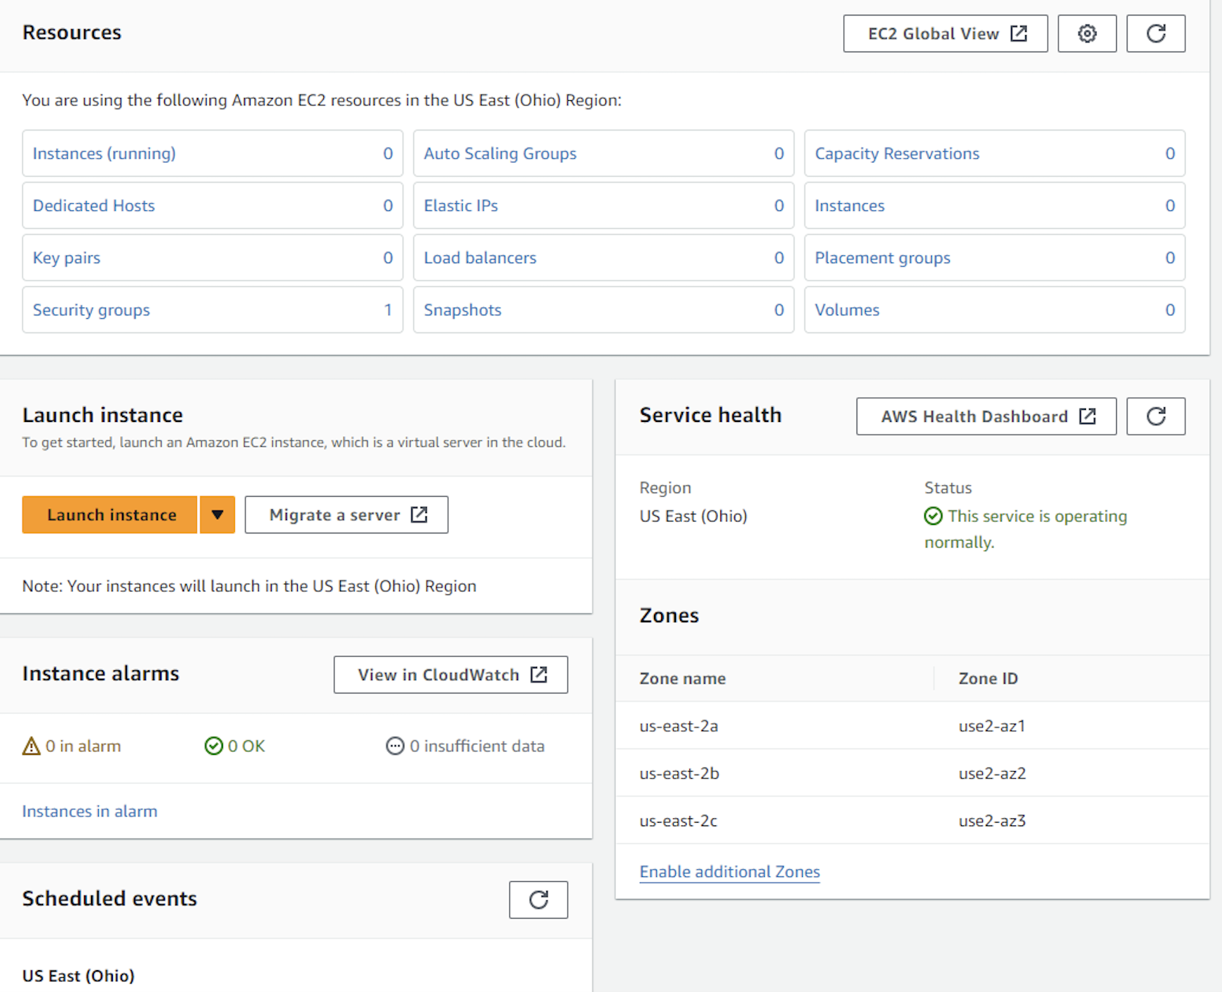Expand the Launch instance dropdown arrow
This screenshot has height=992, width=1222.
click(x=217, y=515)
